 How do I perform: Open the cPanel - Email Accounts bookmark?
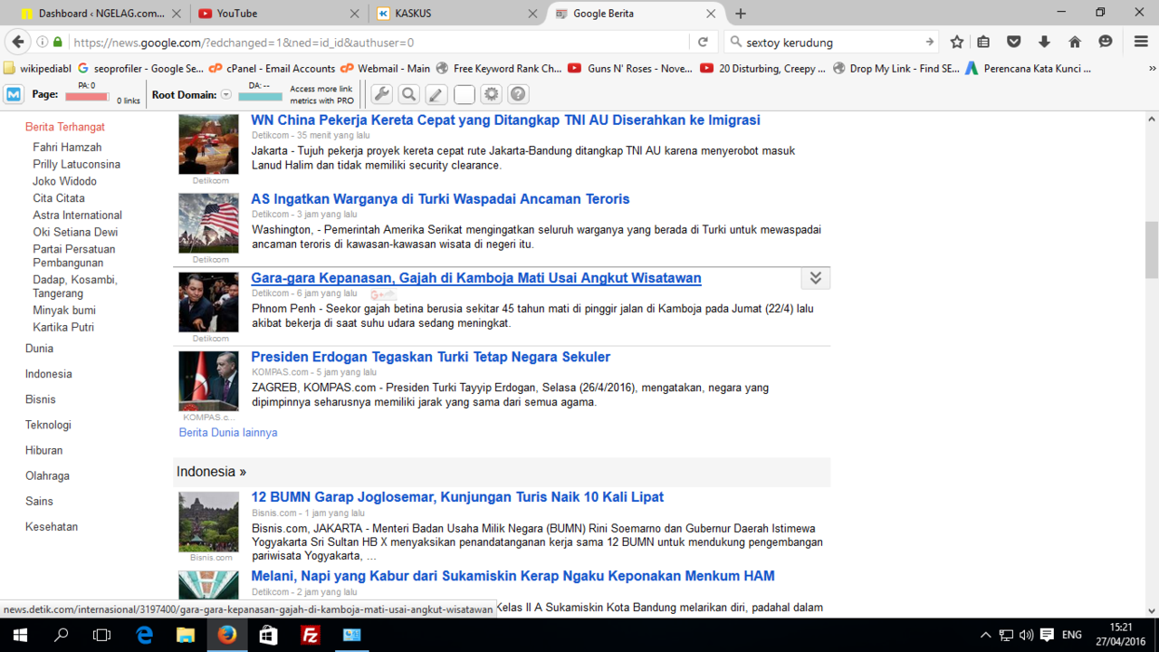[272, 68]
